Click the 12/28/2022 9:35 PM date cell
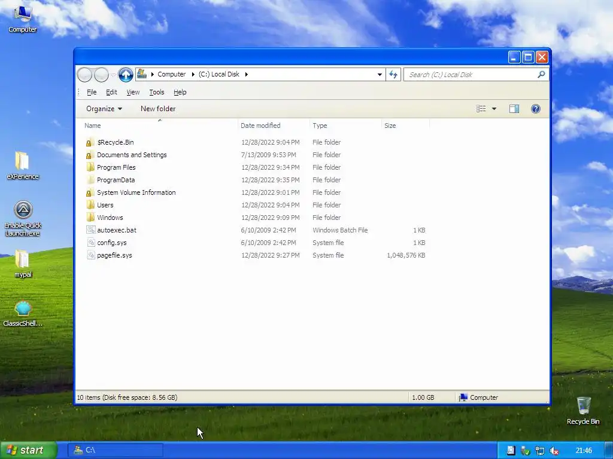 pyautogui.click(x=270, y=180)
